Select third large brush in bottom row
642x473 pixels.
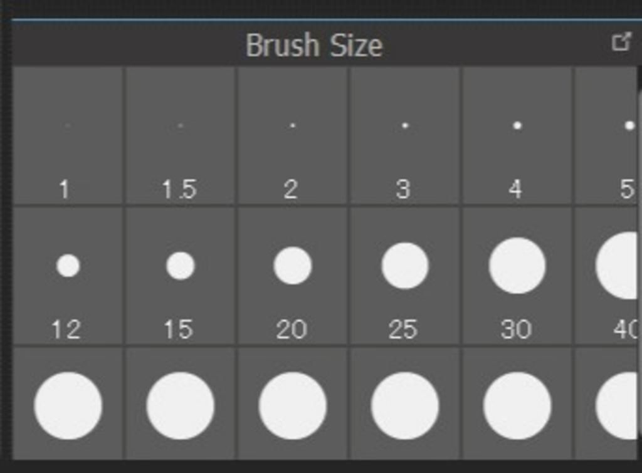pyautogui.click(x=292, y=404)
